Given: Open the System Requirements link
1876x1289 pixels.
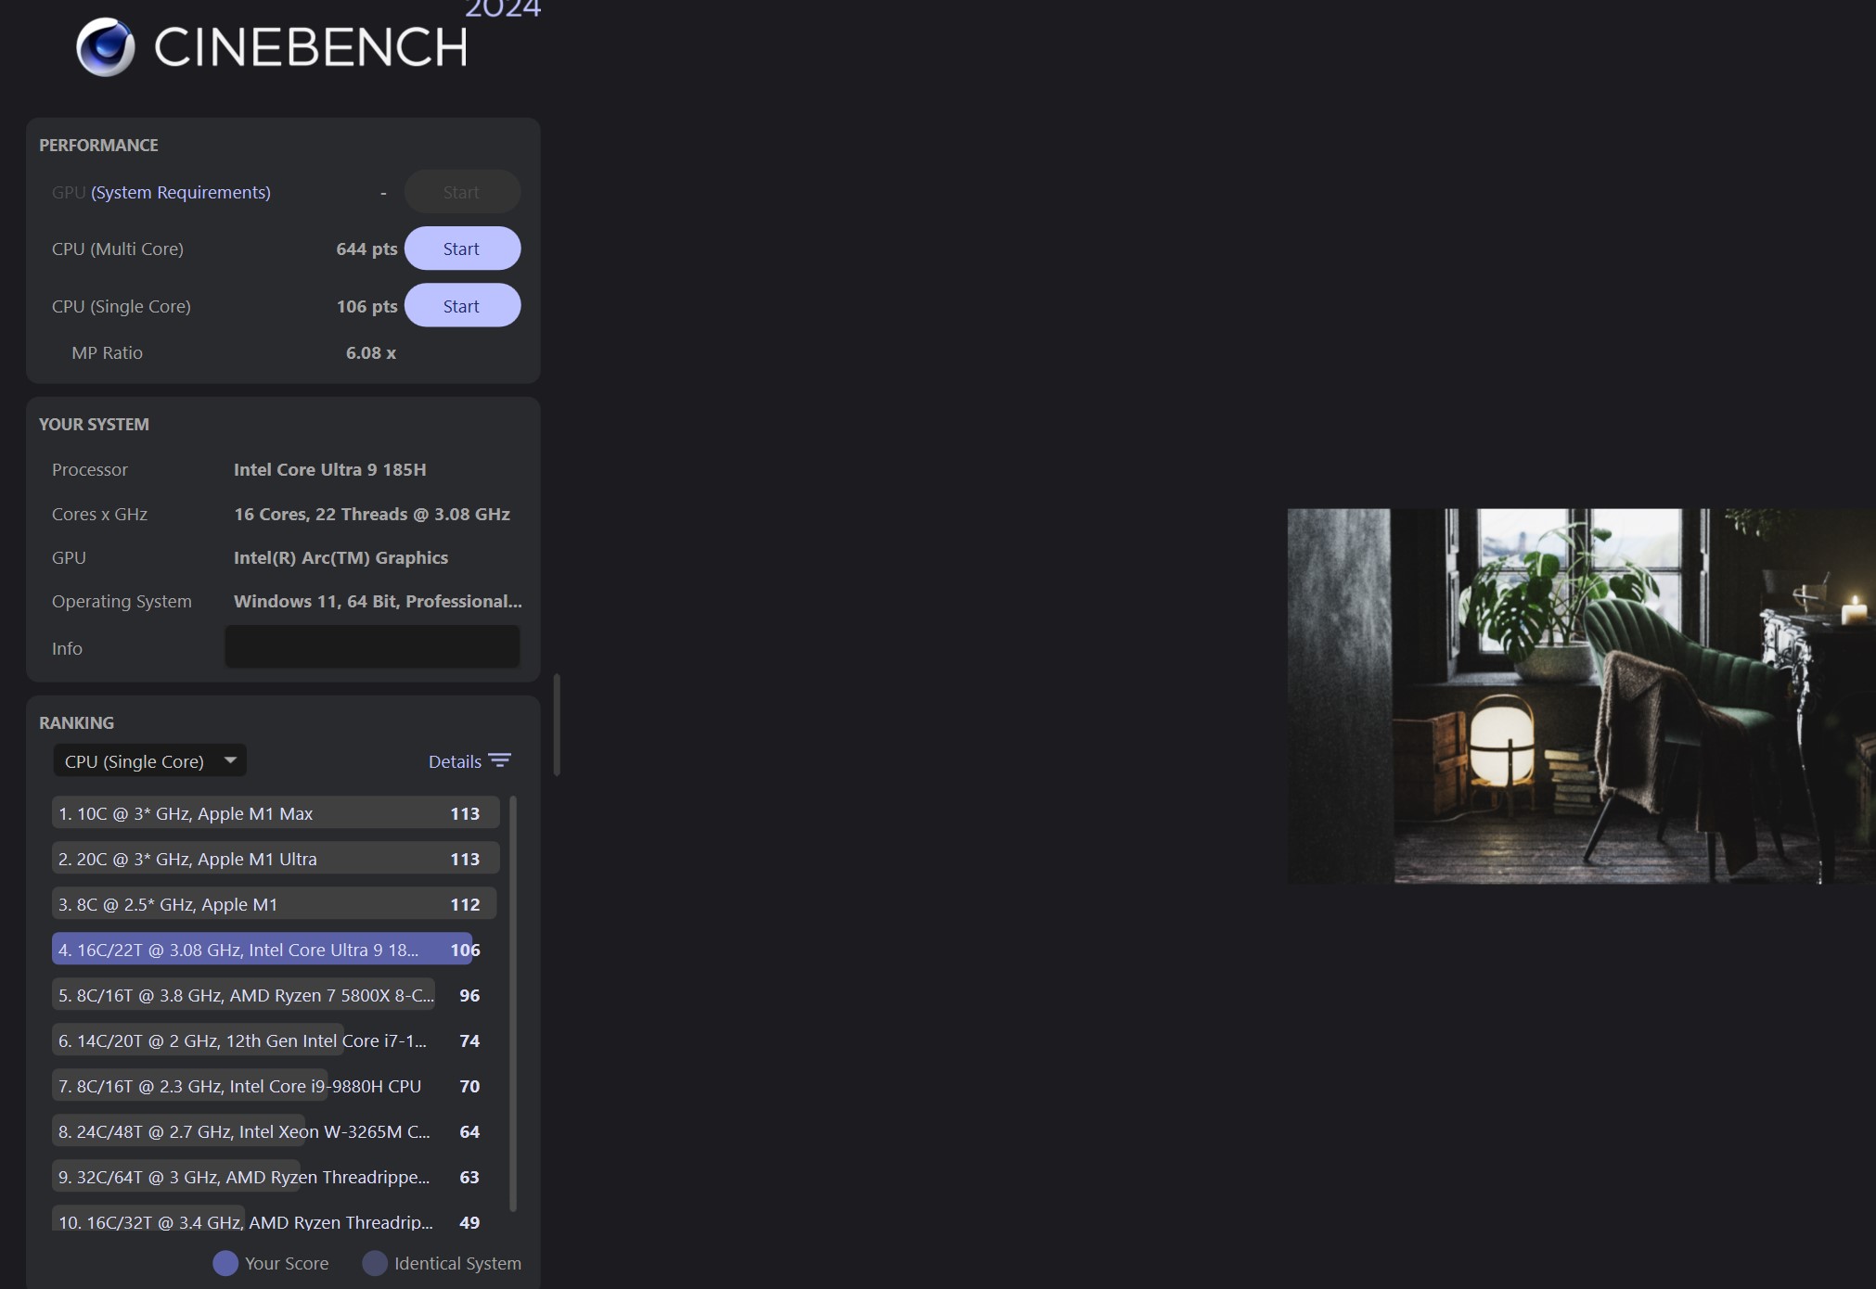Looking at the screenshot, I should pos(181,192).
